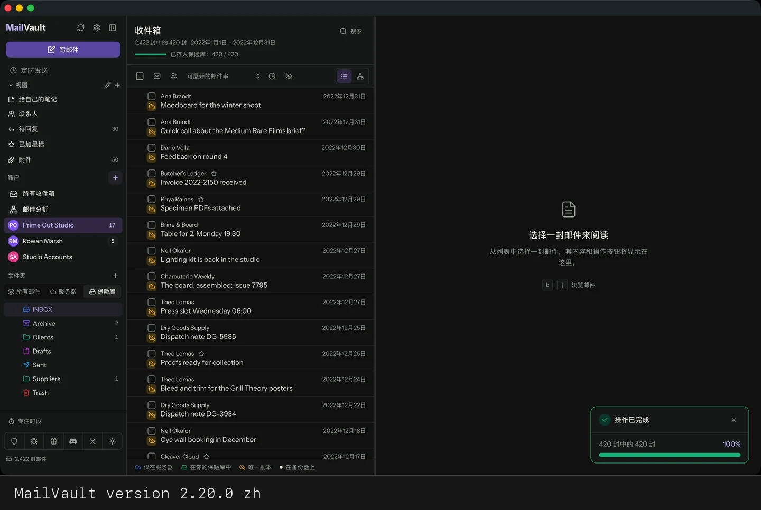
Task: Add a new view with the plus icon beside 视图
Action: [117, 85]
